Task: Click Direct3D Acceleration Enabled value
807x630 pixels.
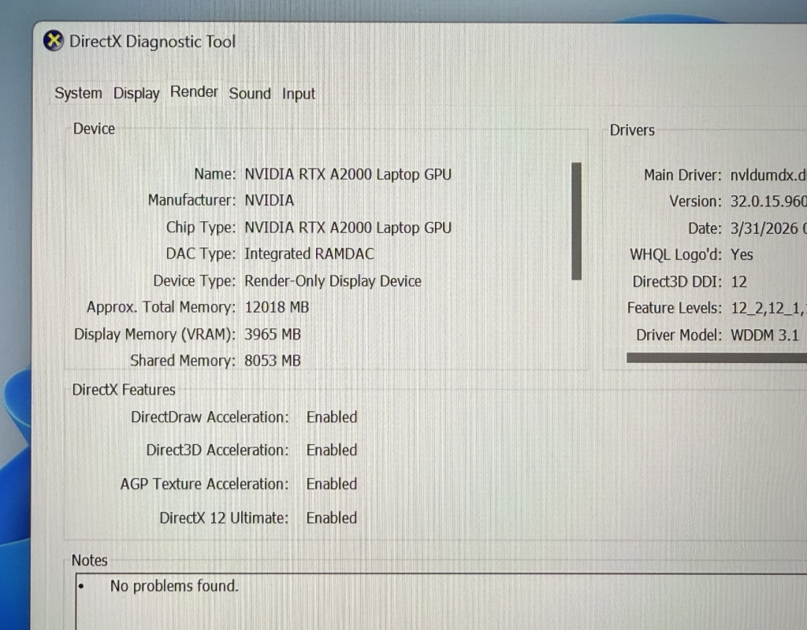Action: point(332,450)
